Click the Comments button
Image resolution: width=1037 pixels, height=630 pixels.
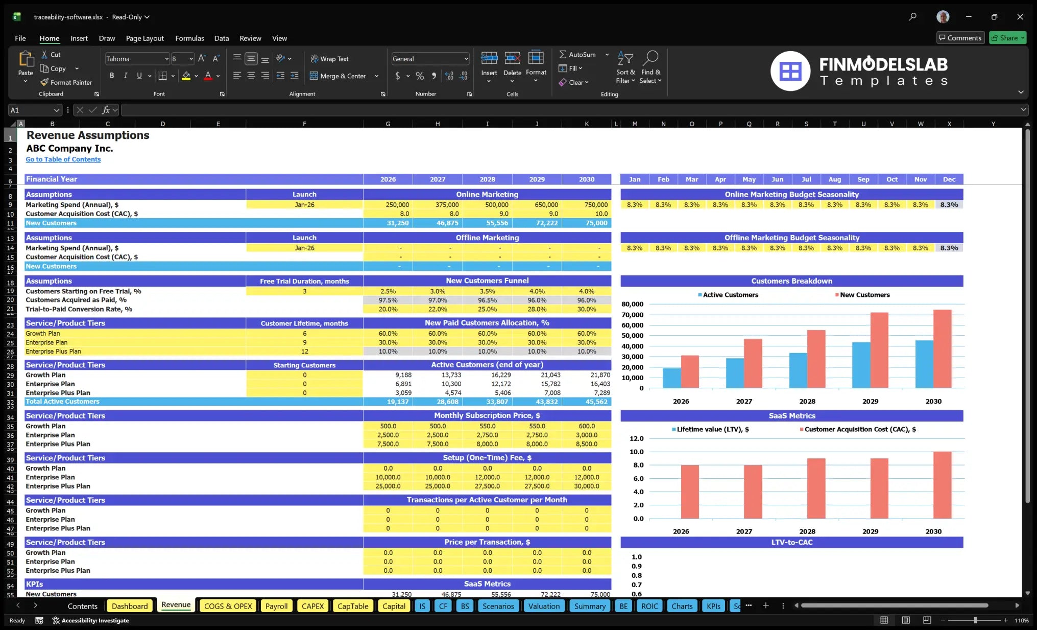[x=960, y=38]
